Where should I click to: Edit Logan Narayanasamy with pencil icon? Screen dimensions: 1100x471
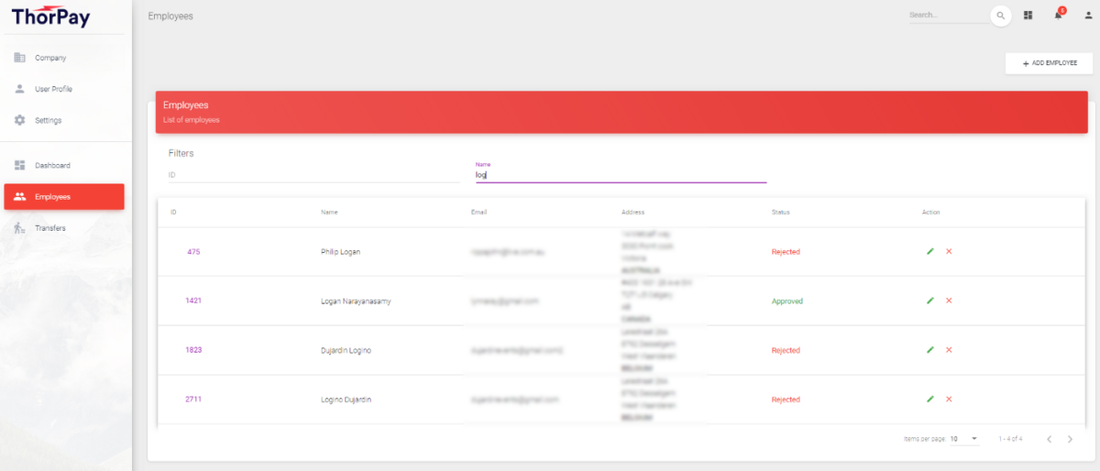[929, 301]
